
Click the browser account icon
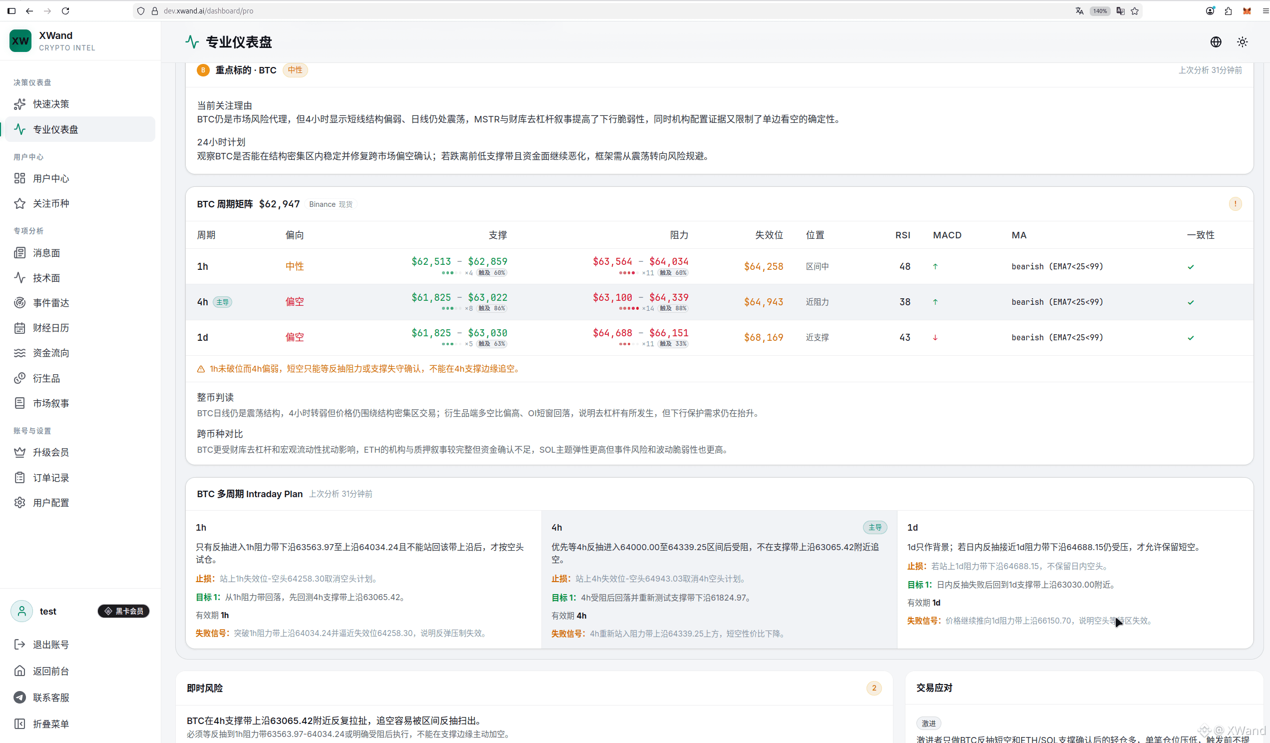coord(1210,10)
